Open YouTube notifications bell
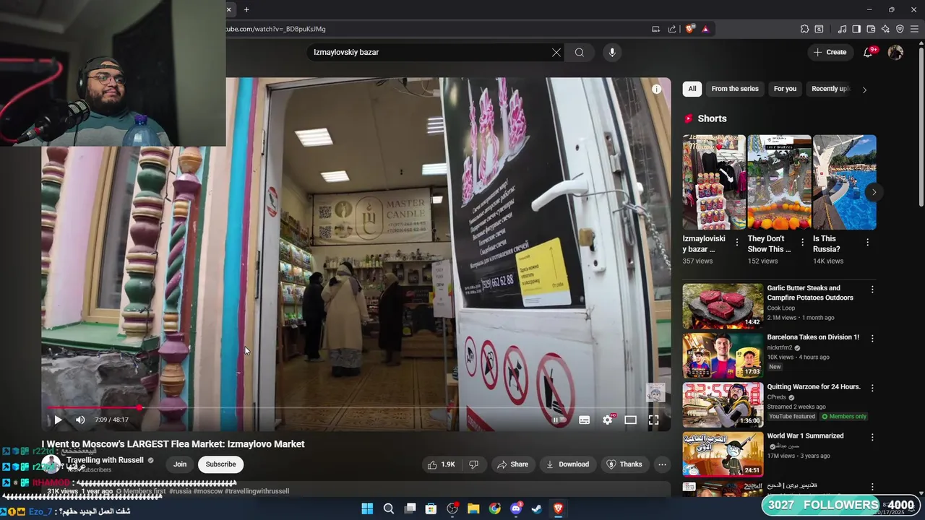Image resolution: width=925 pixels, height=520 pixels. point(869,52)
